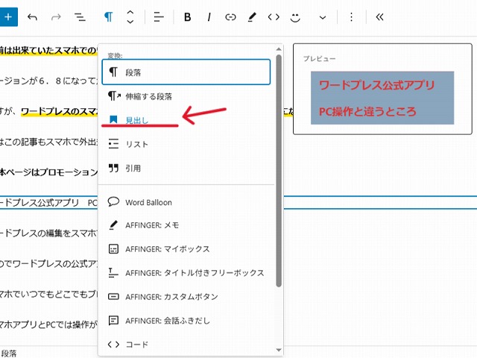The height and width of the screenshot is (358, 477).
Task: Apply the highlighter marker tool
Action: (252, 16)
